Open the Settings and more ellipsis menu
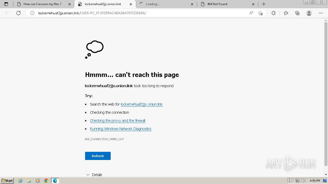Image resolution: width=328 pixels, height=184 pixels. coord(321,13)
